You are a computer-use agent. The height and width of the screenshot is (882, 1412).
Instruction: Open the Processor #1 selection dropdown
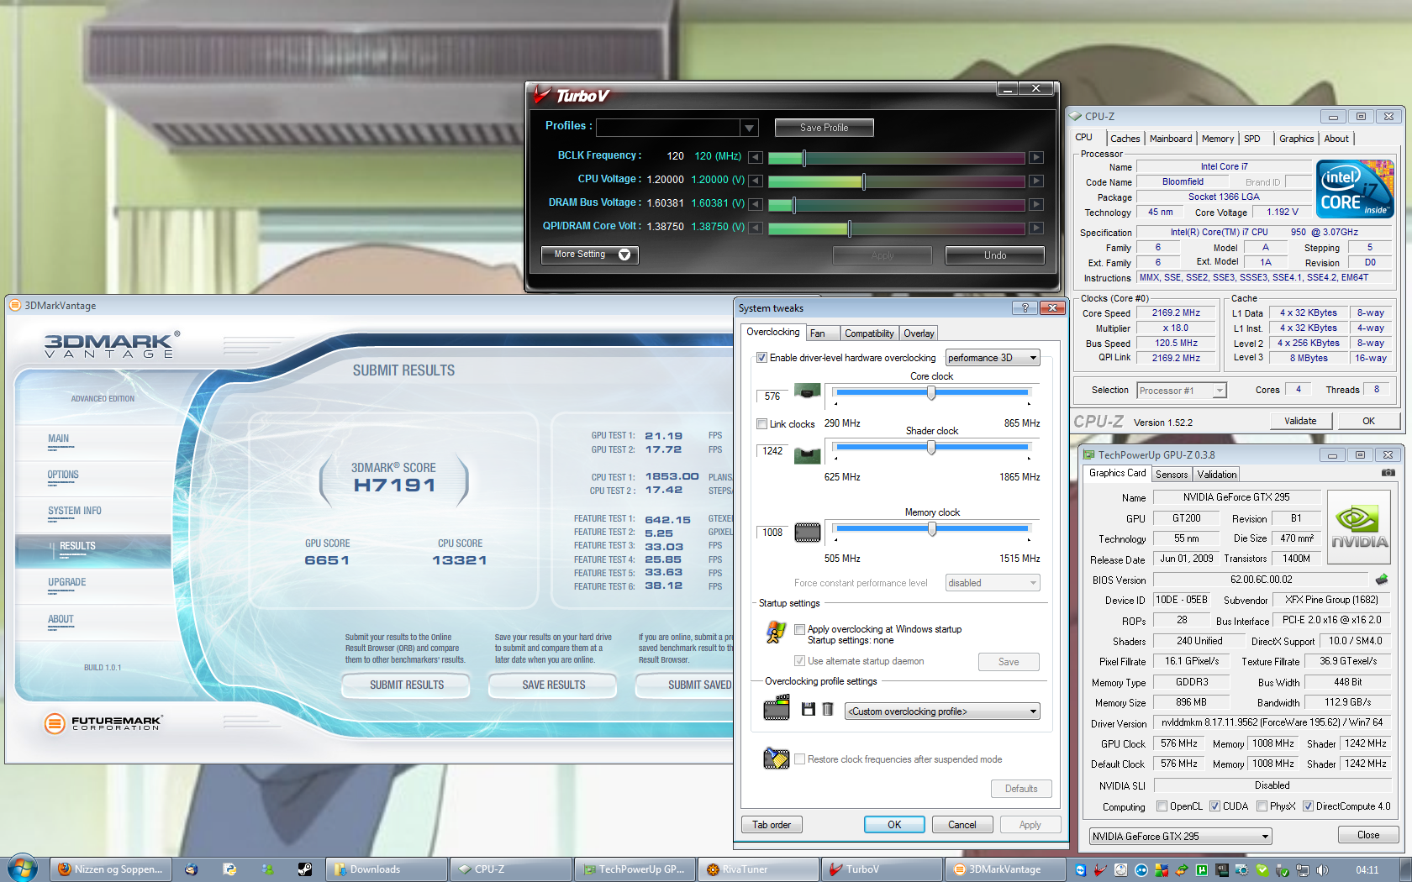click(1182, 391)
